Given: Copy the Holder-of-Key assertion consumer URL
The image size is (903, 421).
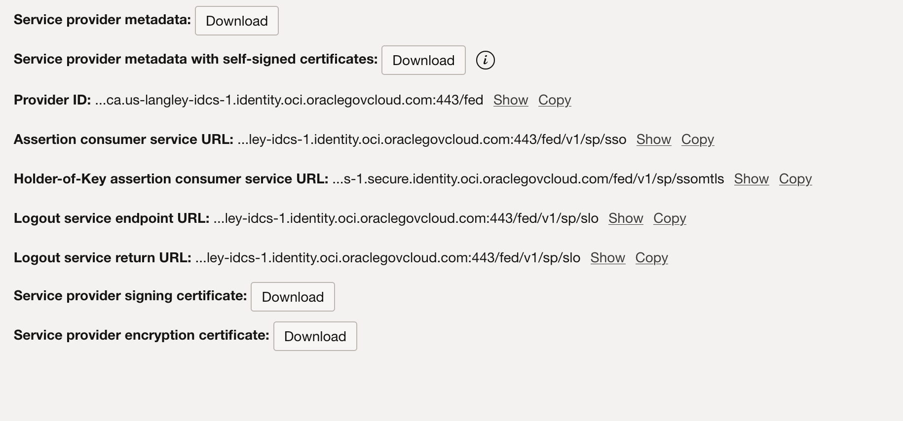Looking at the screenshot, I should tap(795, 179).
